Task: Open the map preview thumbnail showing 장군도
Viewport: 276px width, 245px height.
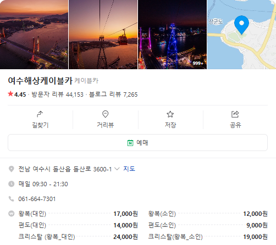Action: click(x=241, y=35)
